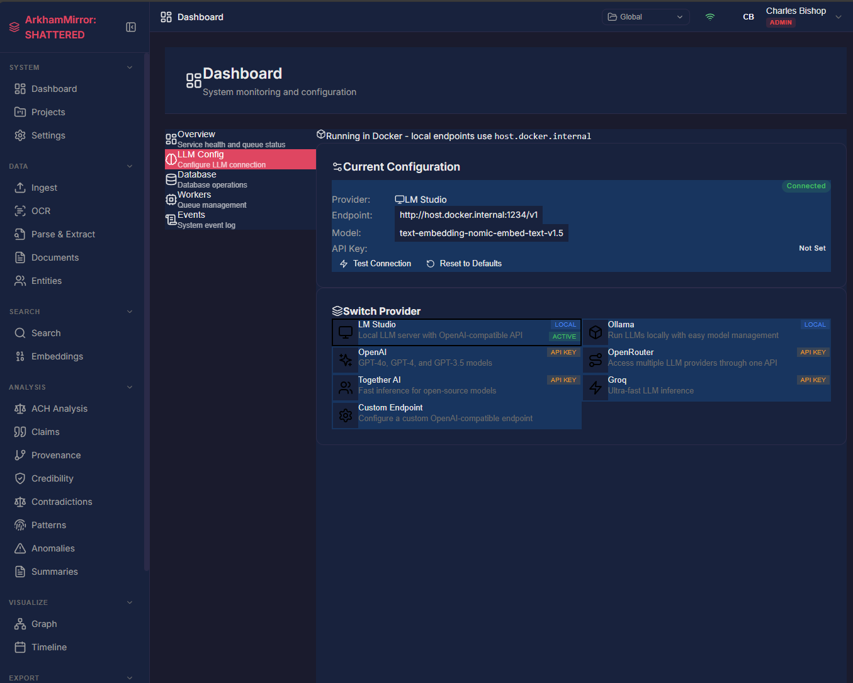Click the CB user avatar

click(x=748, y=17)
